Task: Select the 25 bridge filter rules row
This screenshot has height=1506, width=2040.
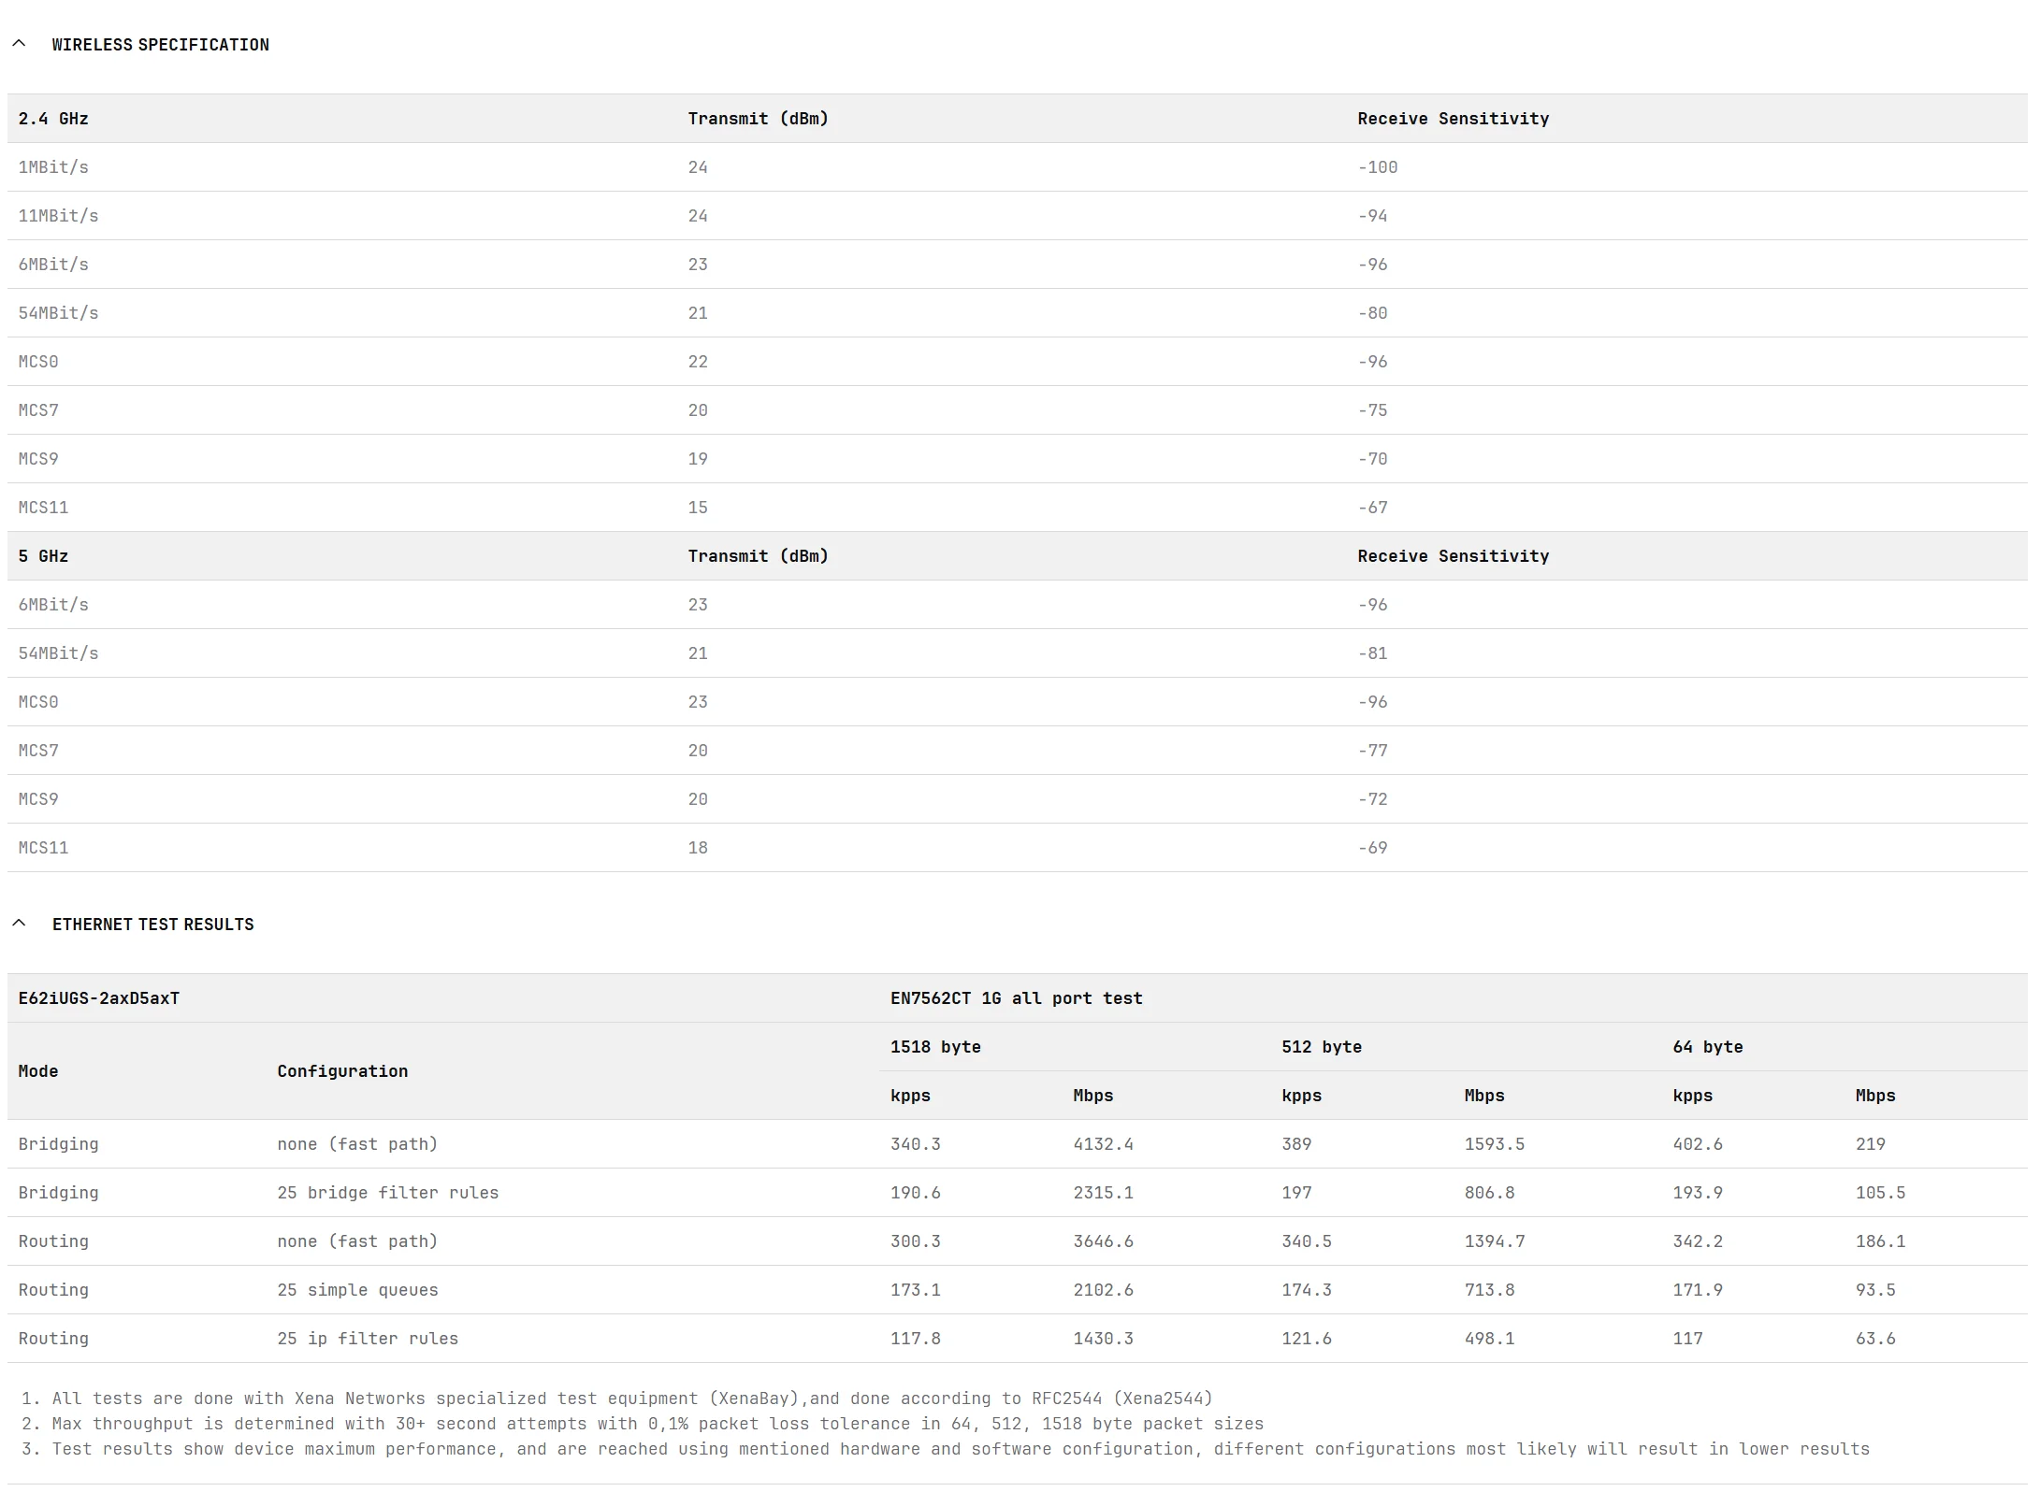Action: [387, 1193]
